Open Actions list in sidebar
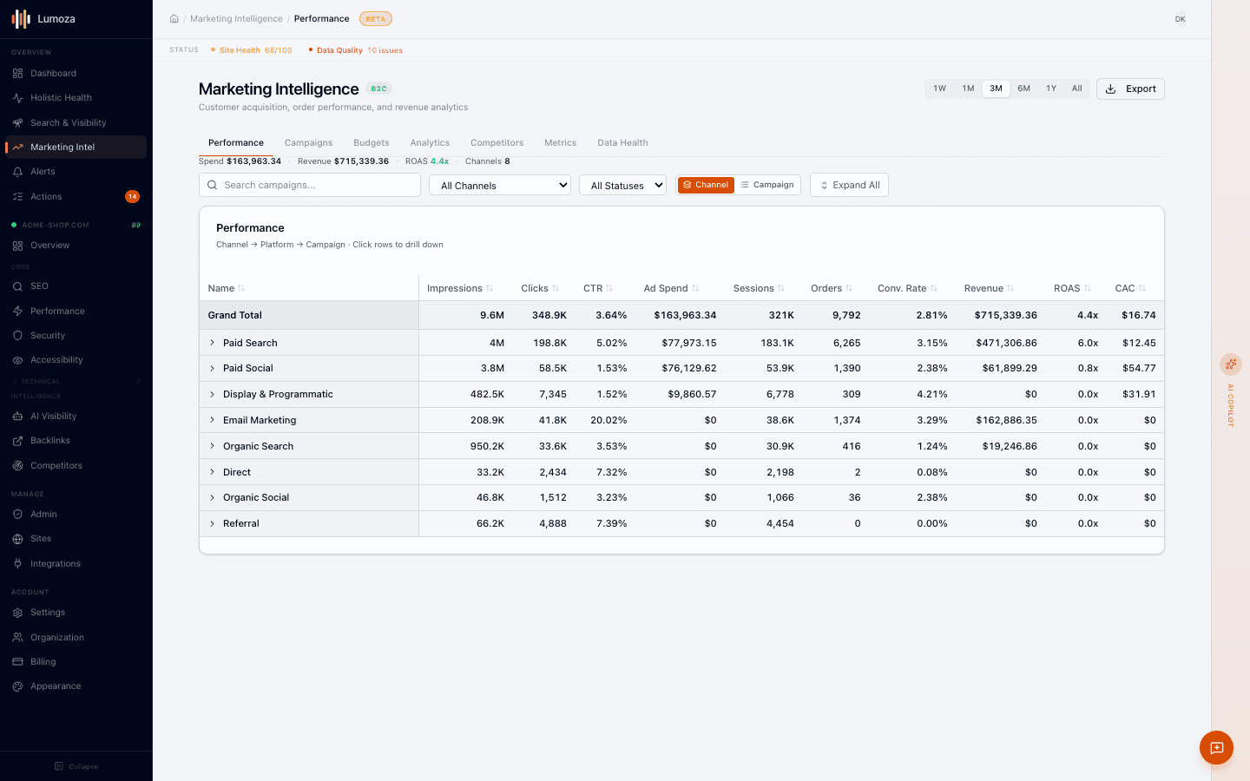Image resolution: width=1250 pixels, height=781 pixels. 76,196
